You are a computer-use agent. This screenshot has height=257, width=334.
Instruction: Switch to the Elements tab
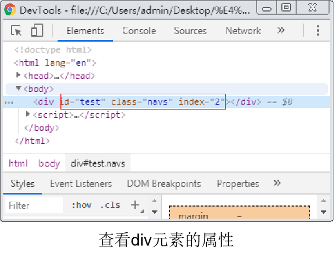point(85,31)
